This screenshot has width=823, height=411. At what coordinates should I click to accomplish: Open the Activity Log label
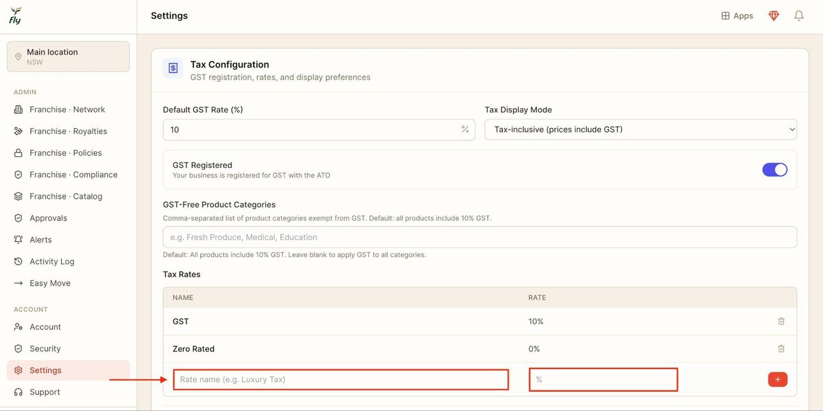tap(52, 262)
